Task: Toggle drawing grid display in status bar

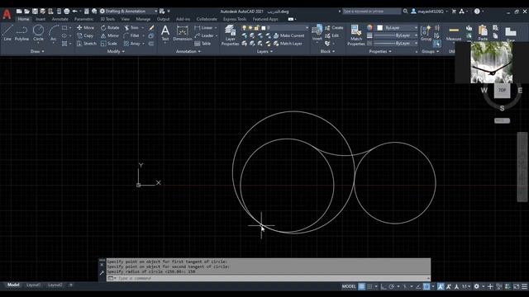Action: pyautogui.click(x=361, y=286)
